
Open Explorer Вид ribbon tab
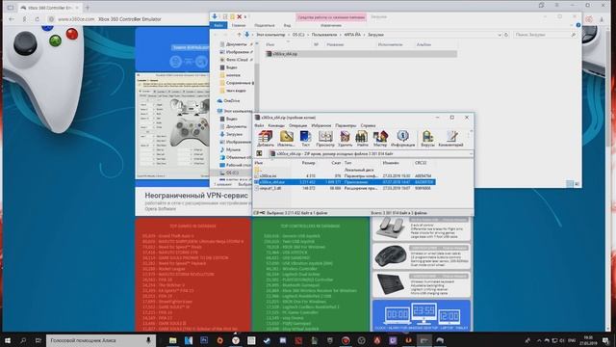(x=287, y=26)
